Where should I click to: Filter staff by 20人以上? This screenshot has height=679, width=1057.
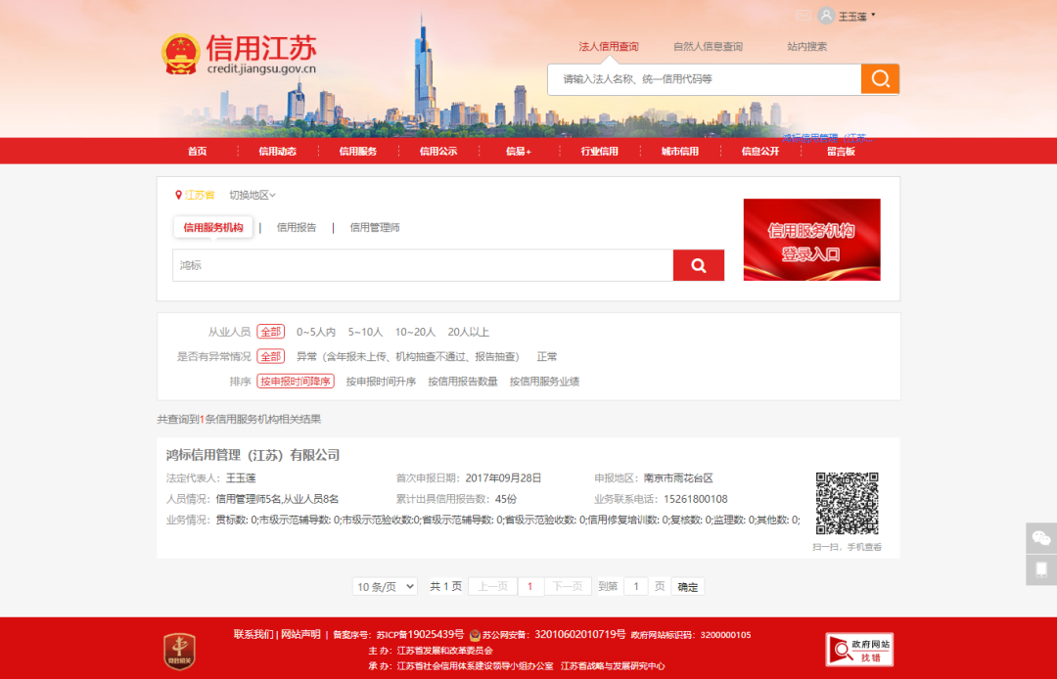coord(469,332)
